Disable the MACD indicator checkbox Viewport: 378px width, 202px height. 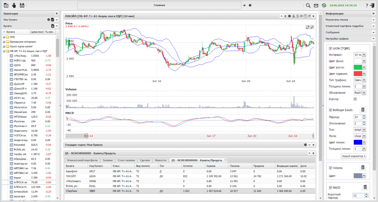click(x=330, y=187)
